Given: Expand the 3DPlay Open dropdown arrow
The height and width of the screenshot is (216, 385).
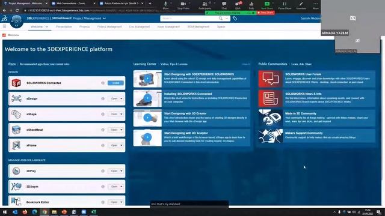Looking at the screenshot, I should [122, 171].
